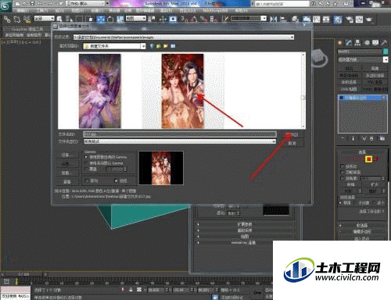391x300 pixels.
Task: Click the Unlink Selection tool
Action: [17, 19]
